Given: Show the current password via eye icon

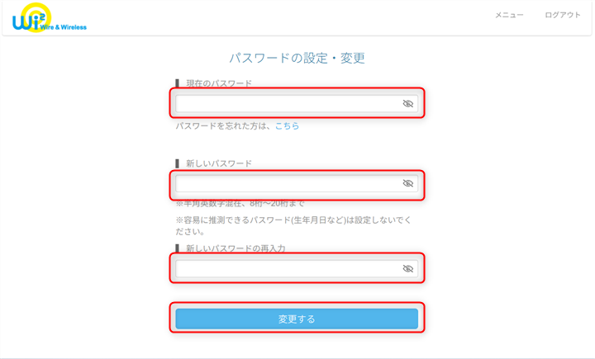Looking at the screenshot, I should [x=407, y=104].
